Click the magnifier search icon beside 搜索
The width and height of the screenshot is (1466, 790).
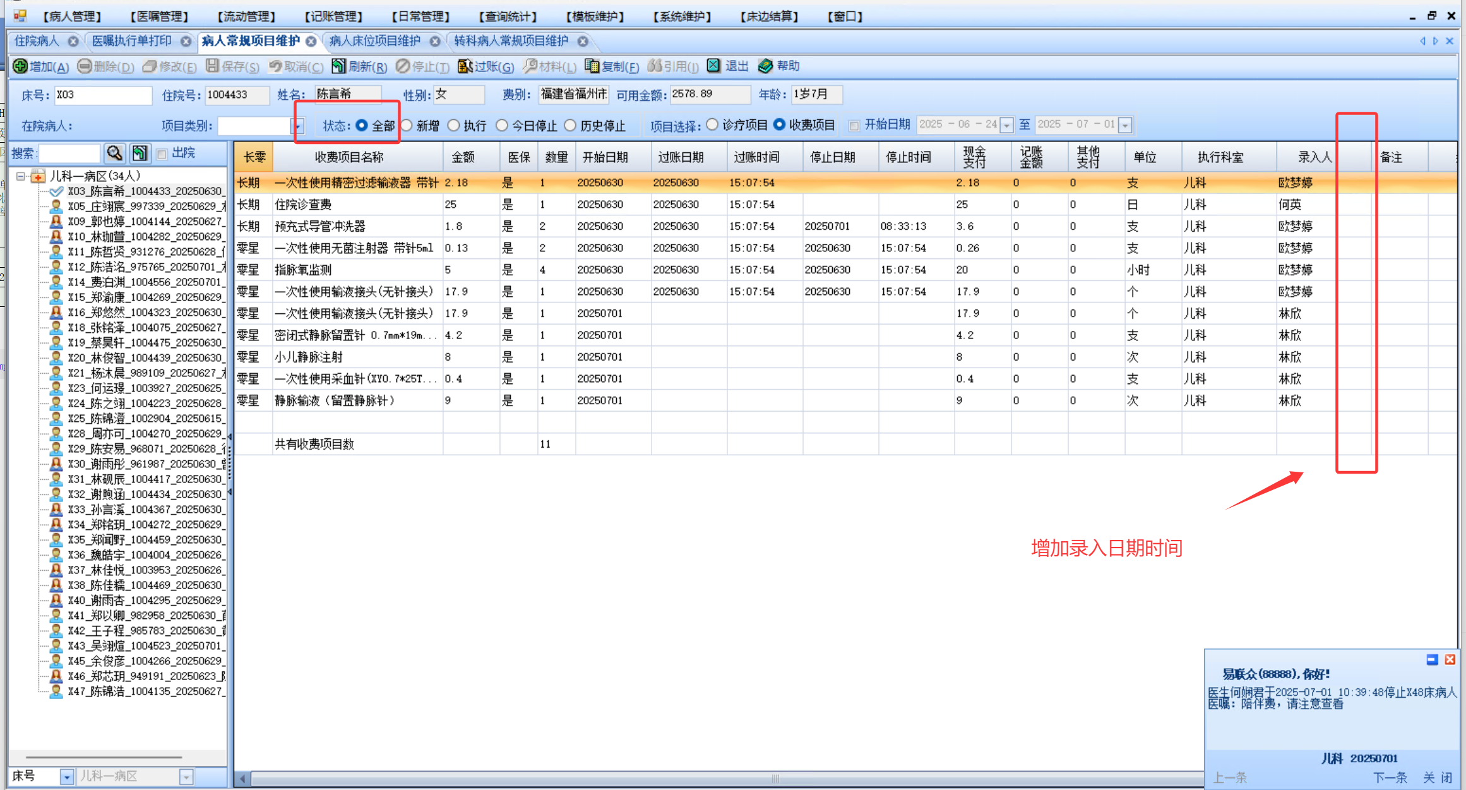114,153
